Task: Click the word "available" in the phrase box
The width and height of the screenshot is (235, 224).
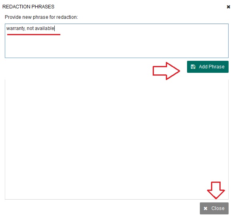Action: (44, 28)
